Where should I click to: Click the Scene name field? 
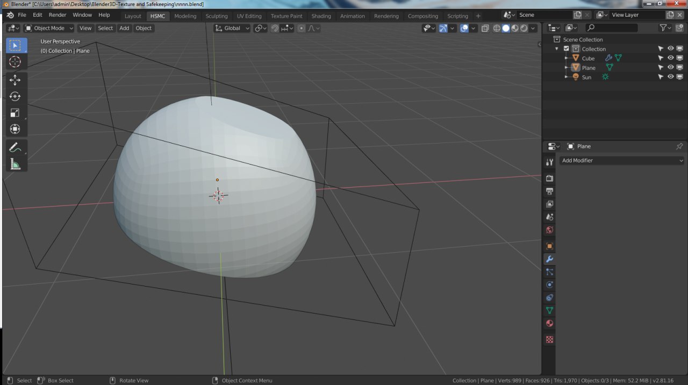point(544,15)
